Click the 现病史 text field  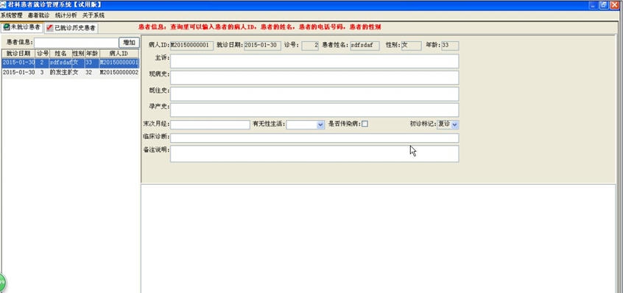(314, 77)
